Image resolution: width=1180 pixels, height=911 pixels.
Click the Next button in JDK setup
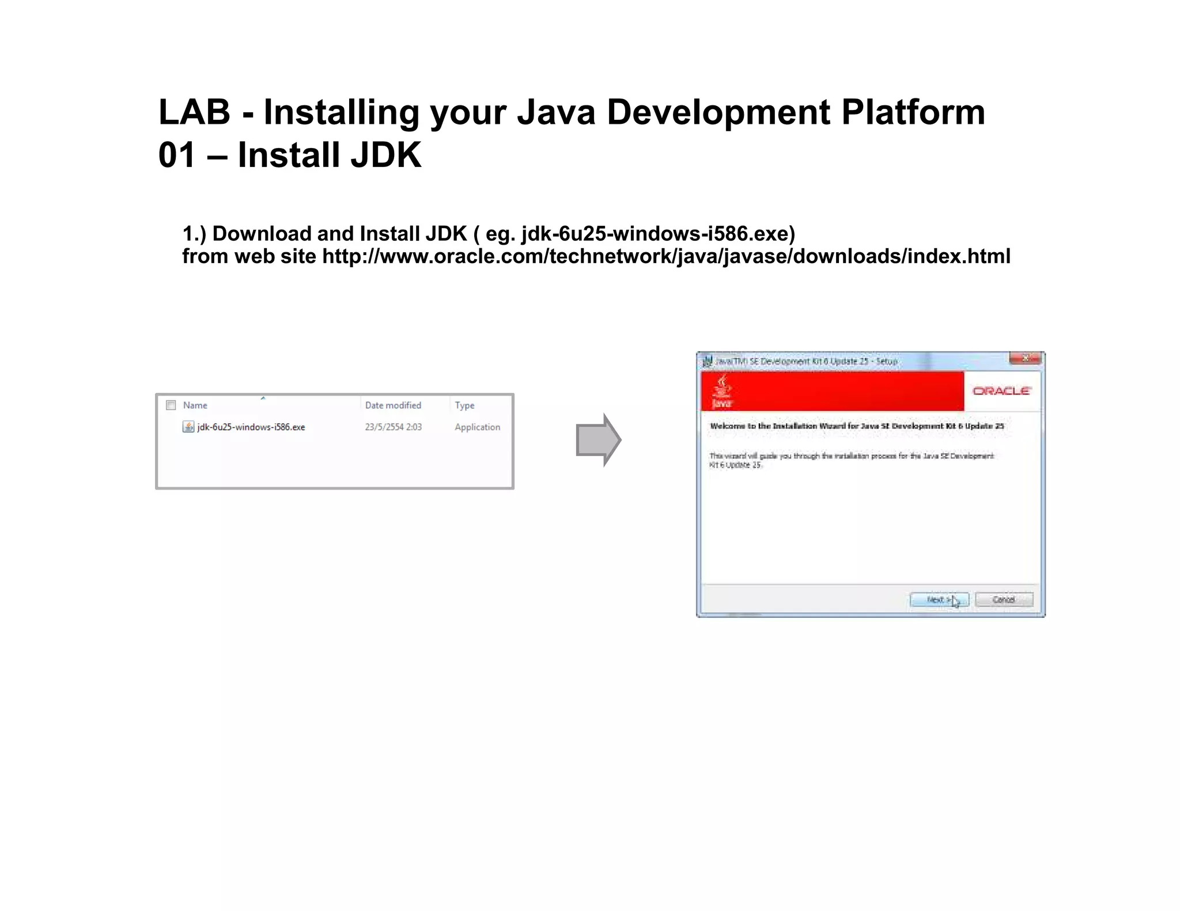pyautogui.click(x=939, y=599)
